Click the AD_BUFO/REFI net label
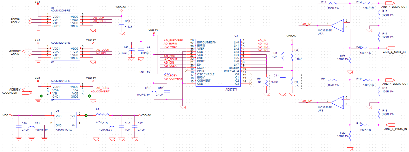The height and width of the screenshot is (152, 409). 174,40
